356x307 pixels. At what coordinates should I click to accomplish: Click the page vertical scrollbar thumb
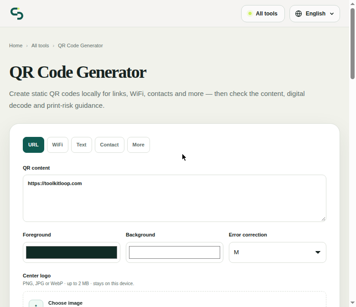[x=353, y=44]
